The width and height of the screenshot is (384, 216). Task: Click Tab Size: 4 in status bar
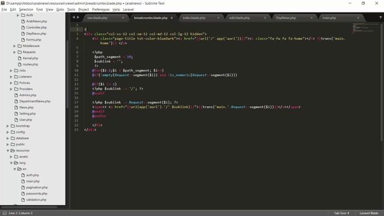pyautogui.click(x=341, y=213)
